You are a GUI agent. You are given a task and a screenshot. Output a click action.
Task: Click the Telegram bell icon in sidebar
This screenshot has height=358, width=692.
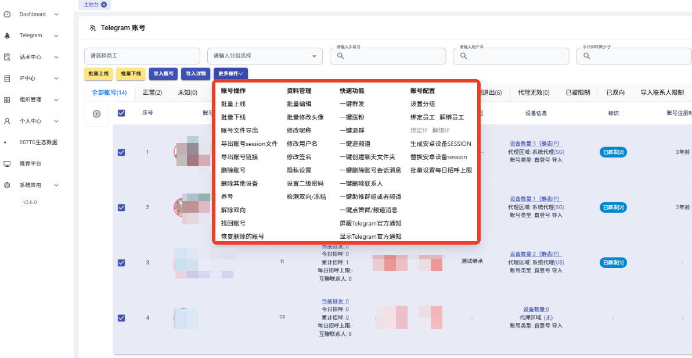coord(7,35)
